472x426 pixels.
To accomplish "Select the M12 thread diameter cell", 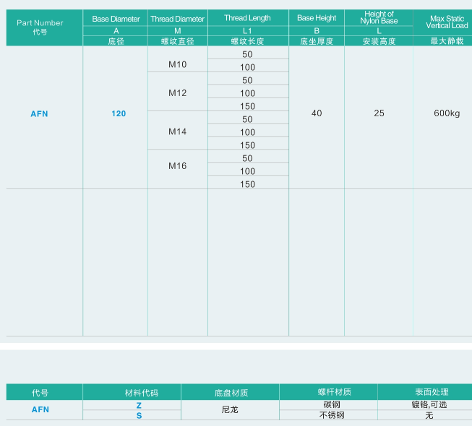I will tap(177, 92).
